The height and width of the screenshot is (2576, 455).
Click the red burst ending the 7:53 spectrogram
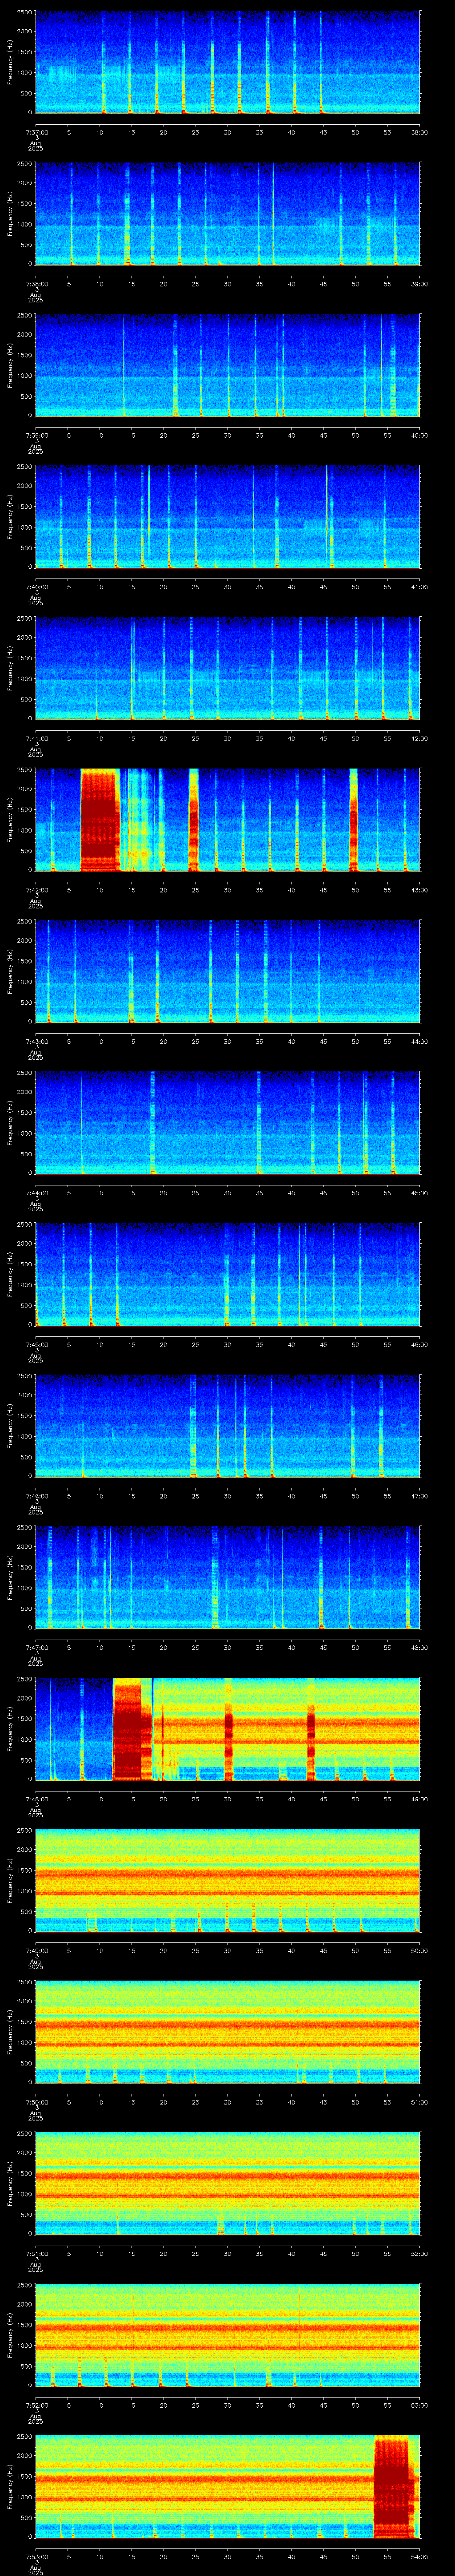pos(394,2486)
